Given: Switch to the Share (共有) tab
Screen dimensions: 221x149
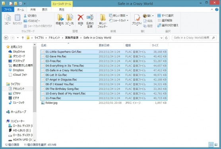Looking at the screenshot, I should [x=33, y=10].
